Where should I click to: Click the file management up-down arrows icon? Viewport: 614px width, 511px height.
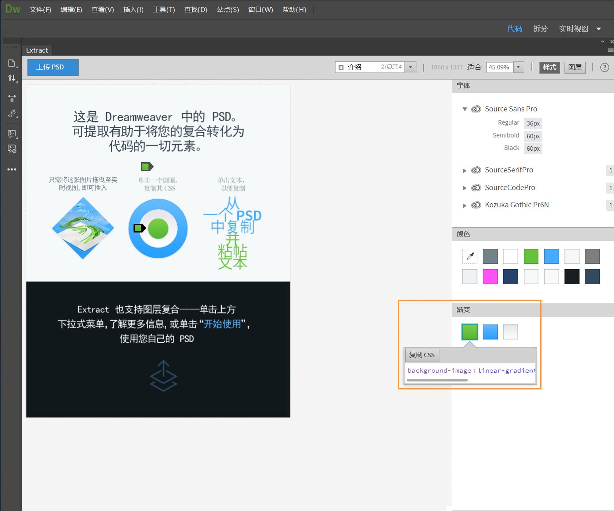pyautogui.click(x=12, y=78)
